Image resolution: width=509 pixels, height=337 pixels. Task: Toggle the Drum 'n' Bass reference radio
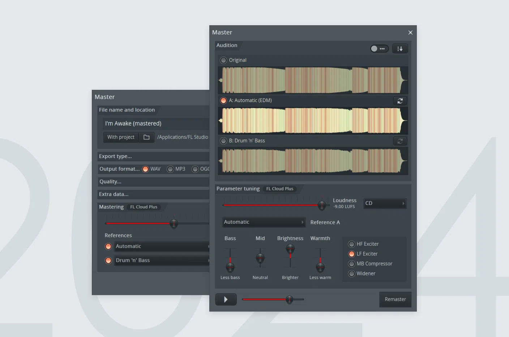coord(108,261)
